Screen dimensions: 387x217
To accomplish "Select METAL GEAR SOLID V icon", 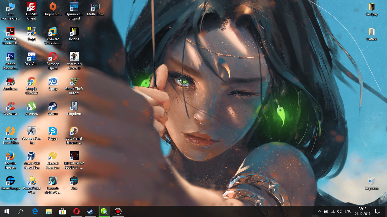I will pos(74,160).
